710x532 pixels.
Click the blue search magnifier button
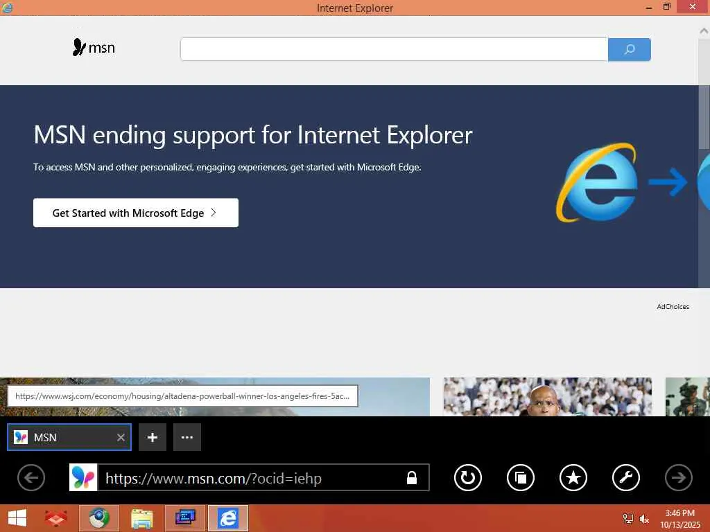[x=630, y=49]
